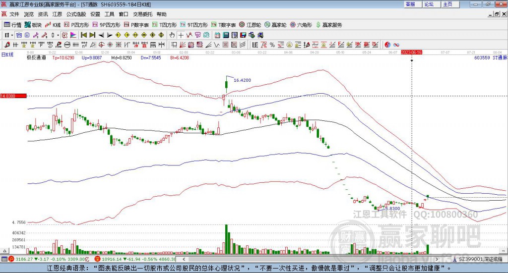508x273 pixels.
Task: Jump to first bar with green skip-start arrow
Action: tap(83, 35)
